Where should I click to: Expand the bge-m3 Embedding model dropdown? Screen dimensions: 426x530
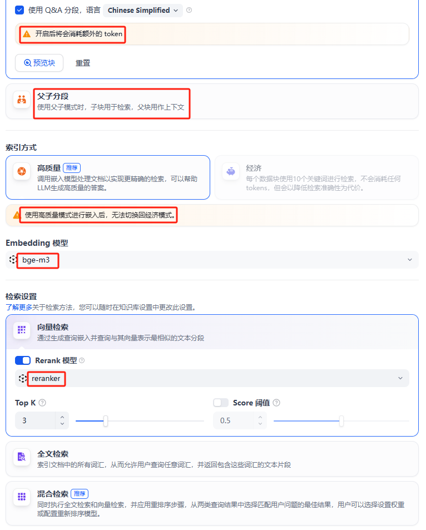(x=212, y=260)
